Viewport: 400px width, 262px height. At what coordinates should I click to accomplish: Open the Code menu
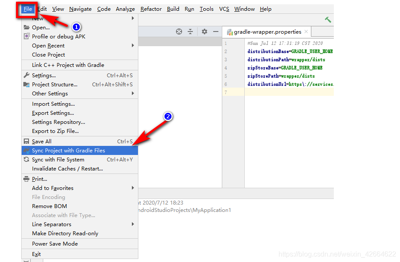coord(104,9)
